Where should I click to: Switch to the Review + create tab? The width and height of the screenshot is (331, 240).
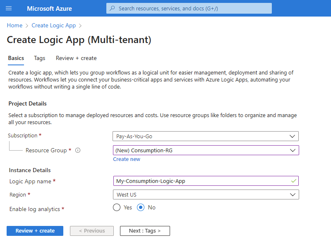(x=76, y=58)
